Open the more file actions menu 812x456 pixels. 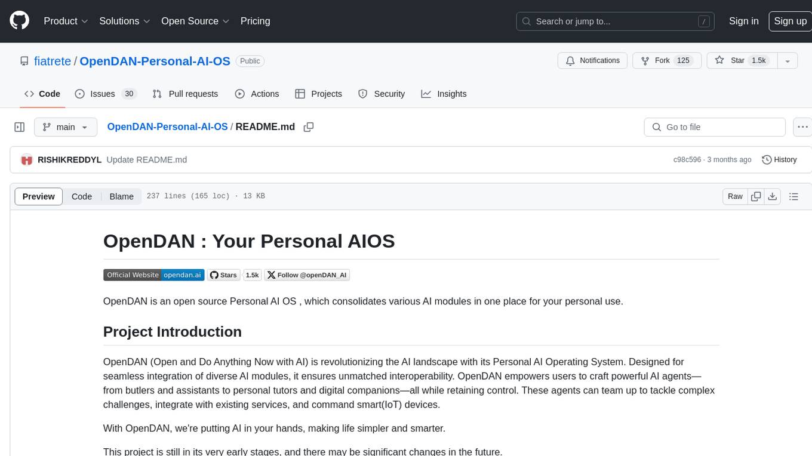[x=802, y=127]
